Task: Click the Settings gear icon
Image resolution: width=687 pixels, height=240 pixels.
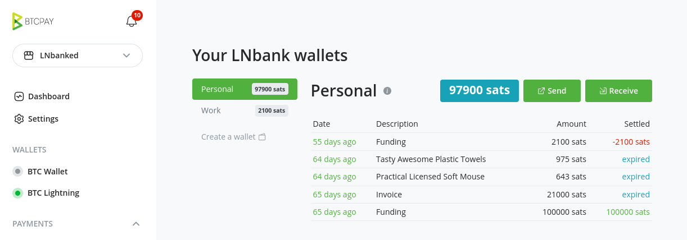Action: [19, 119]
